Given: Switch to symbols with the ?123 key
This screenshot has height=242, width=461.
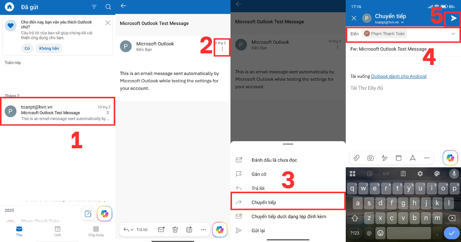Looking at the screenshot, I should pos(355,233).
